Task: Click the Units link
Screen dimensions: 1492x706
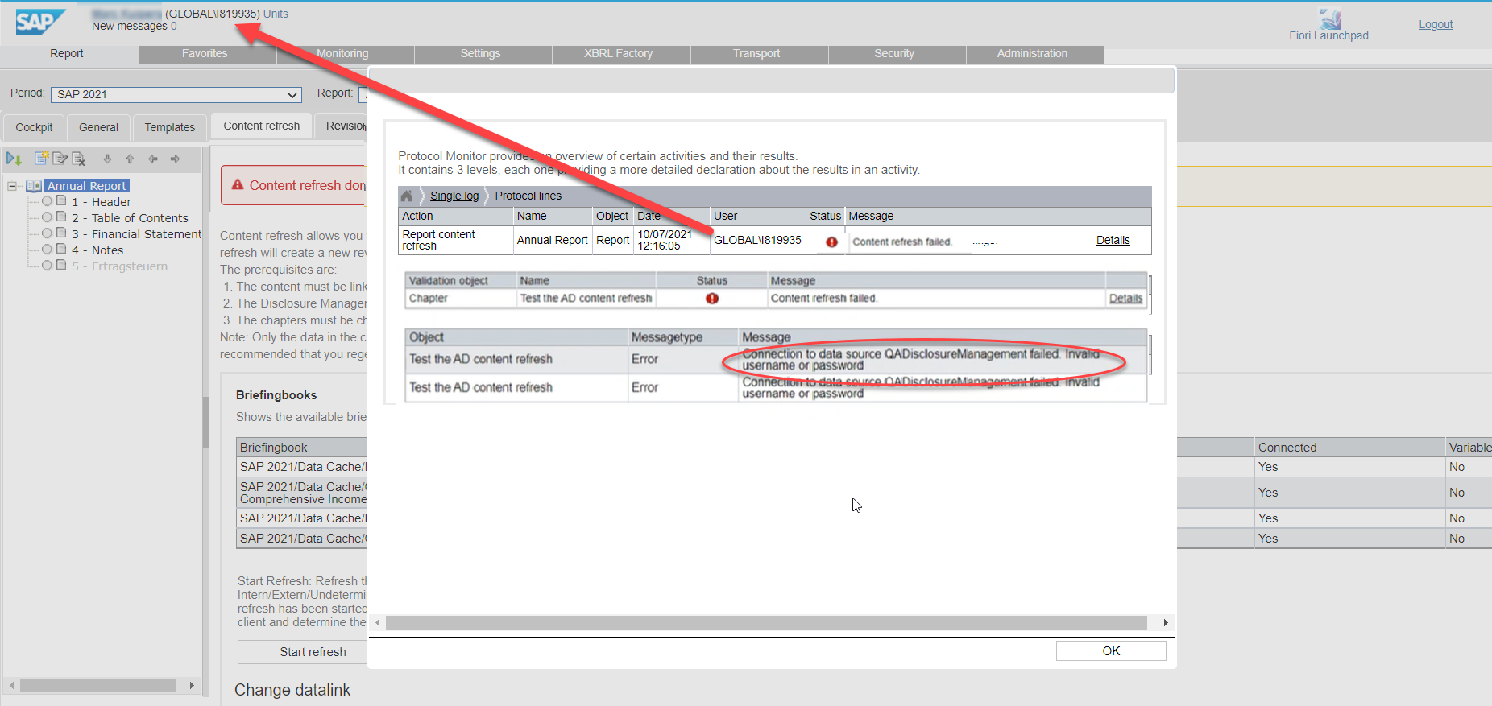Action: click(276, 14)
